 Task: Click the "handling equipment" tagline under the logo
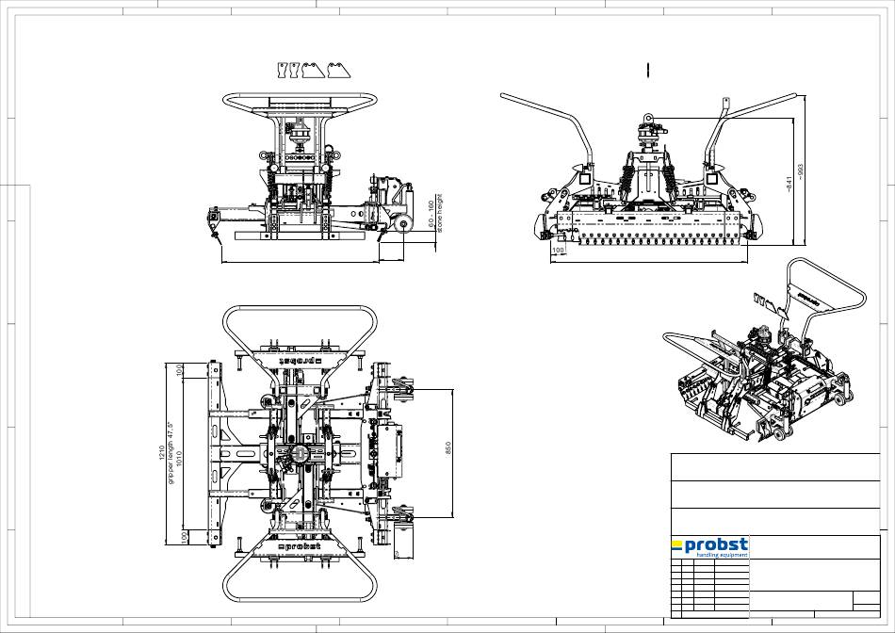tap(722, 555)
